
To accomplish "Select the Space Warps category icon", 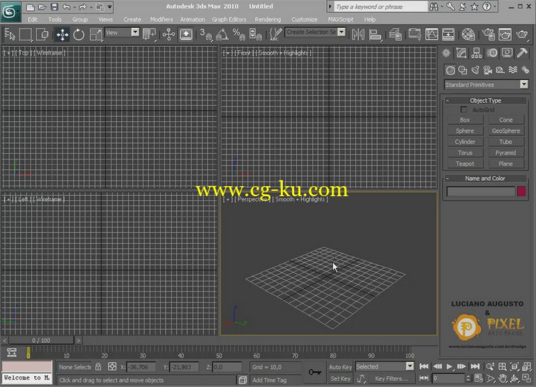I will coord(513,70).
